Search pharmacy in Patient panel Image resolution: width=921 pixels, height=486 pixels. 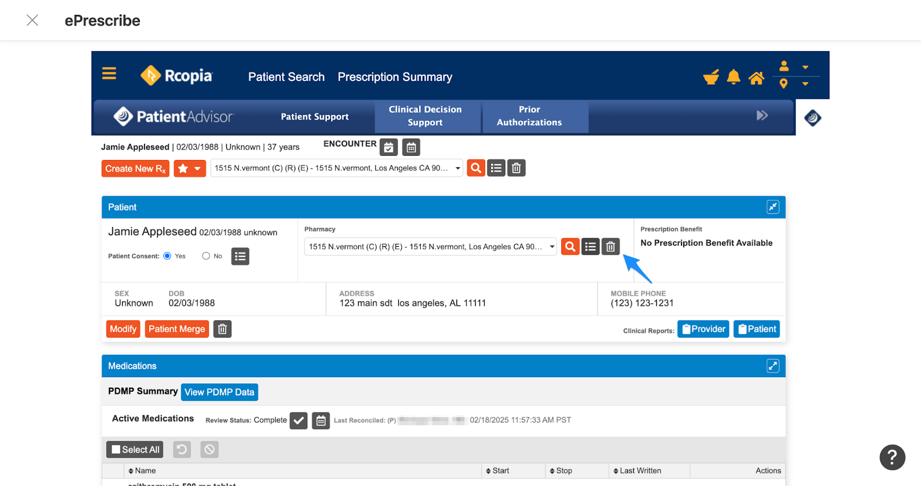[570, 247]
